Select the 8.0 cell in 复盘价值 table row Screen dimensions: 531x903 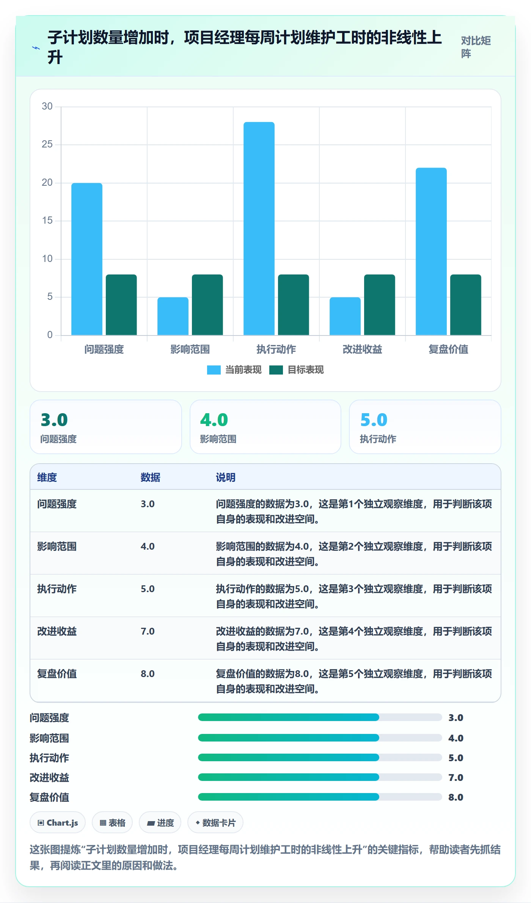coord(148,674)
